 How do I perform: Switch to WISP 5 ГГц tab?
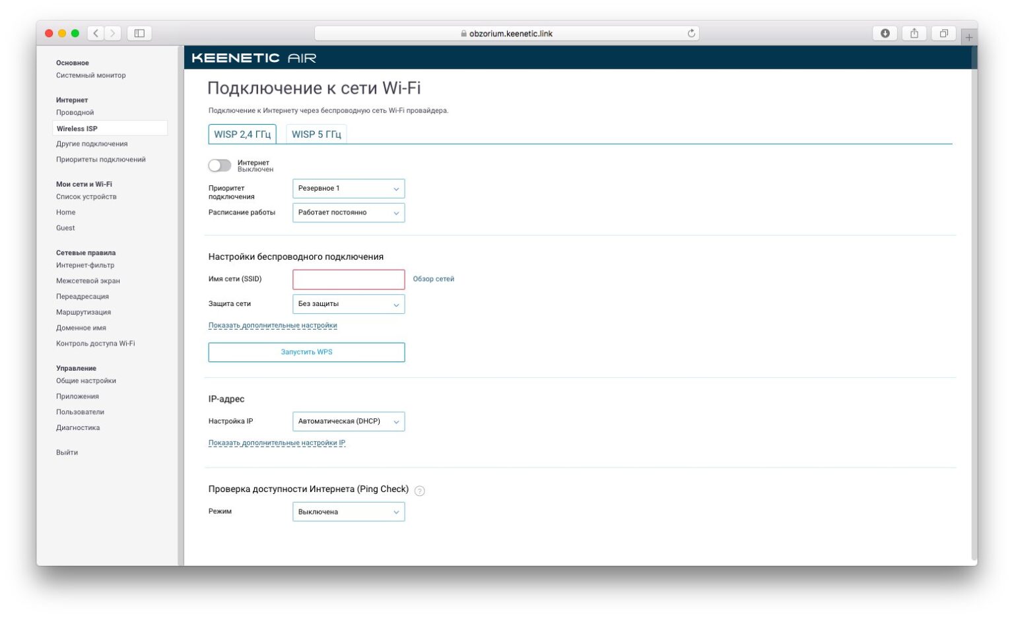(x=316, y=134)
